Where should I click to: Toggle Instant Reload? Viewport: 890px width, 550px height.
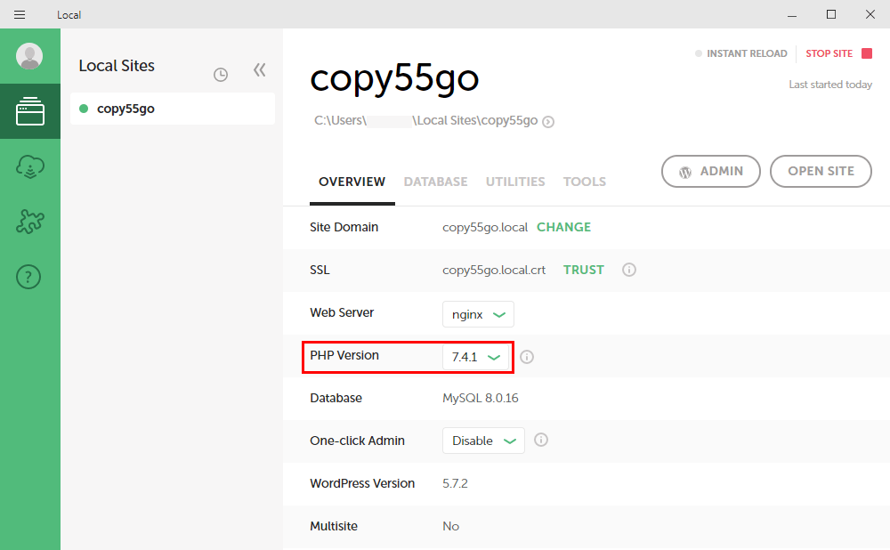(x=741, y=53)
